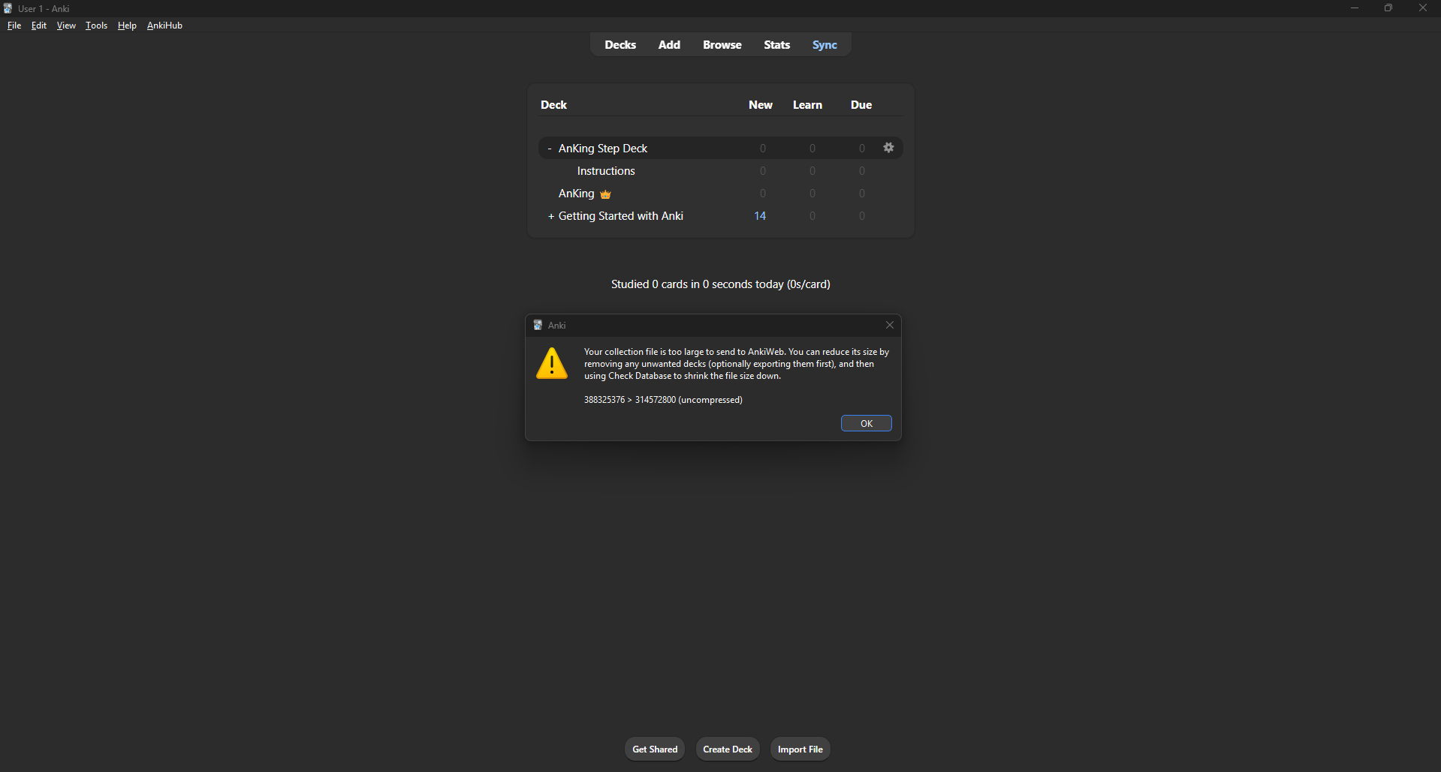The height and width of the screenshot is (772, 1441).
Task: Select the AnKing Step Deck row
Action: pos(721,148)
